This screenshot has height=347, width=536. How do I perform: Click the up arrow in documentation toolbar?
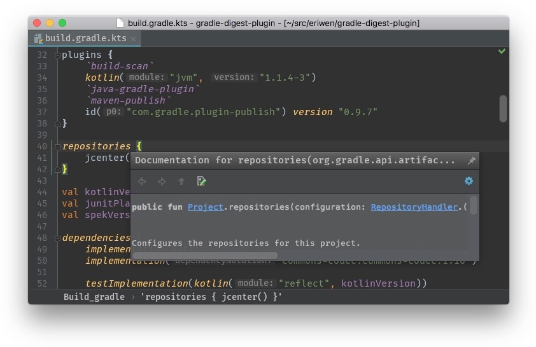pyautogui.click(x=181, y=181)
